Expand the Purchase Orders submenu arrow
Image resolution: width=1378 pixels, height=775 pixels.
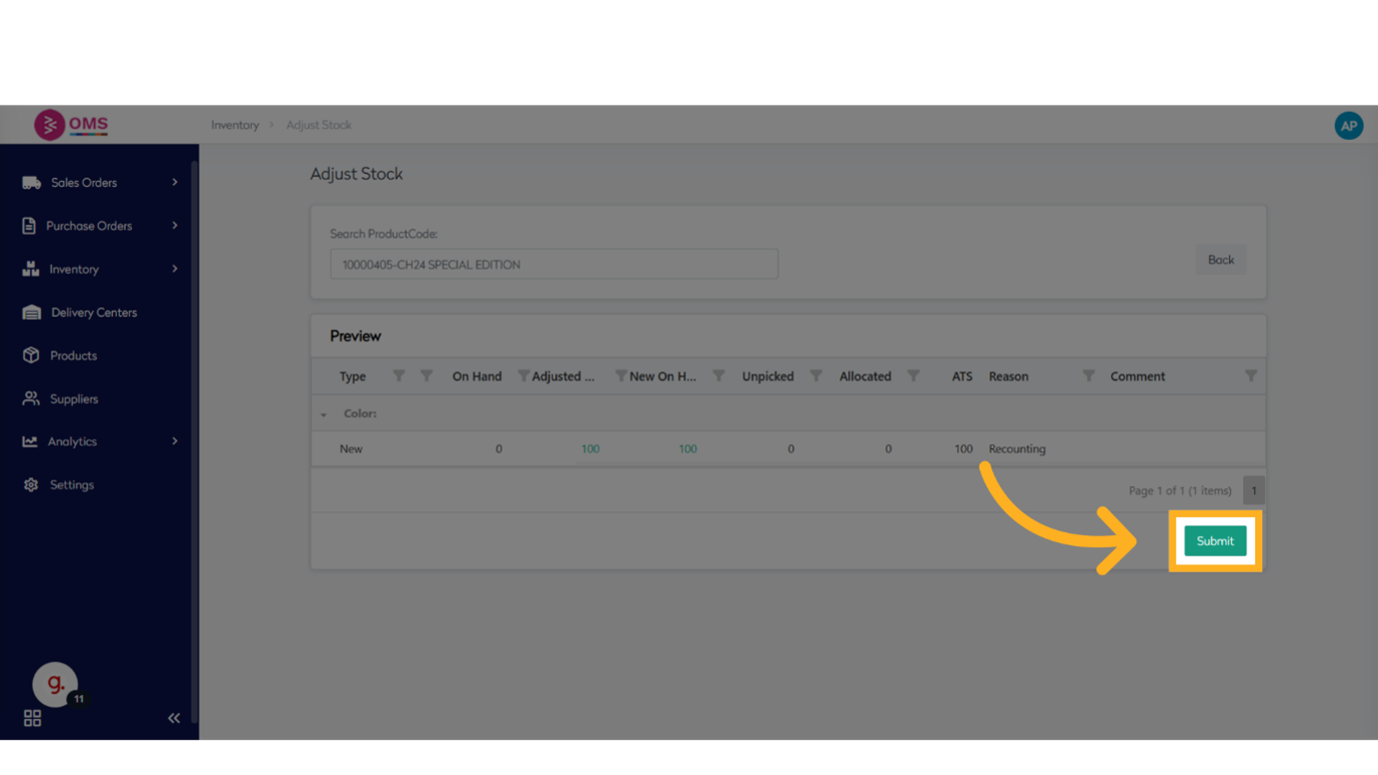[x=175, y=226]
